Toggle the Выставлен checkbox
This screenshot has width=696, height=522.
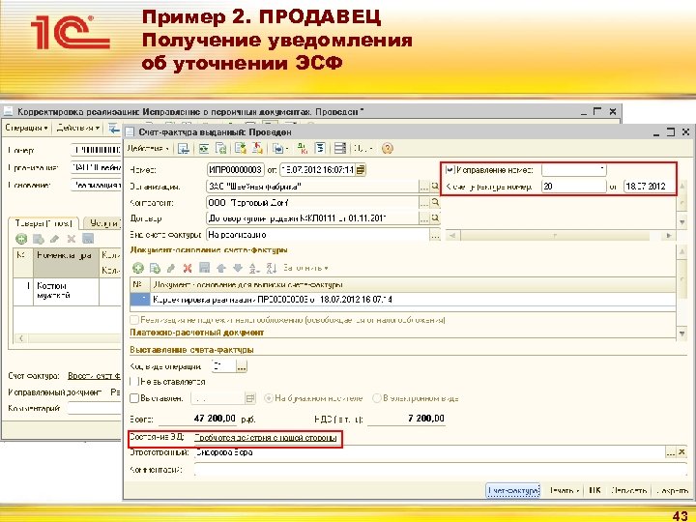134,398
